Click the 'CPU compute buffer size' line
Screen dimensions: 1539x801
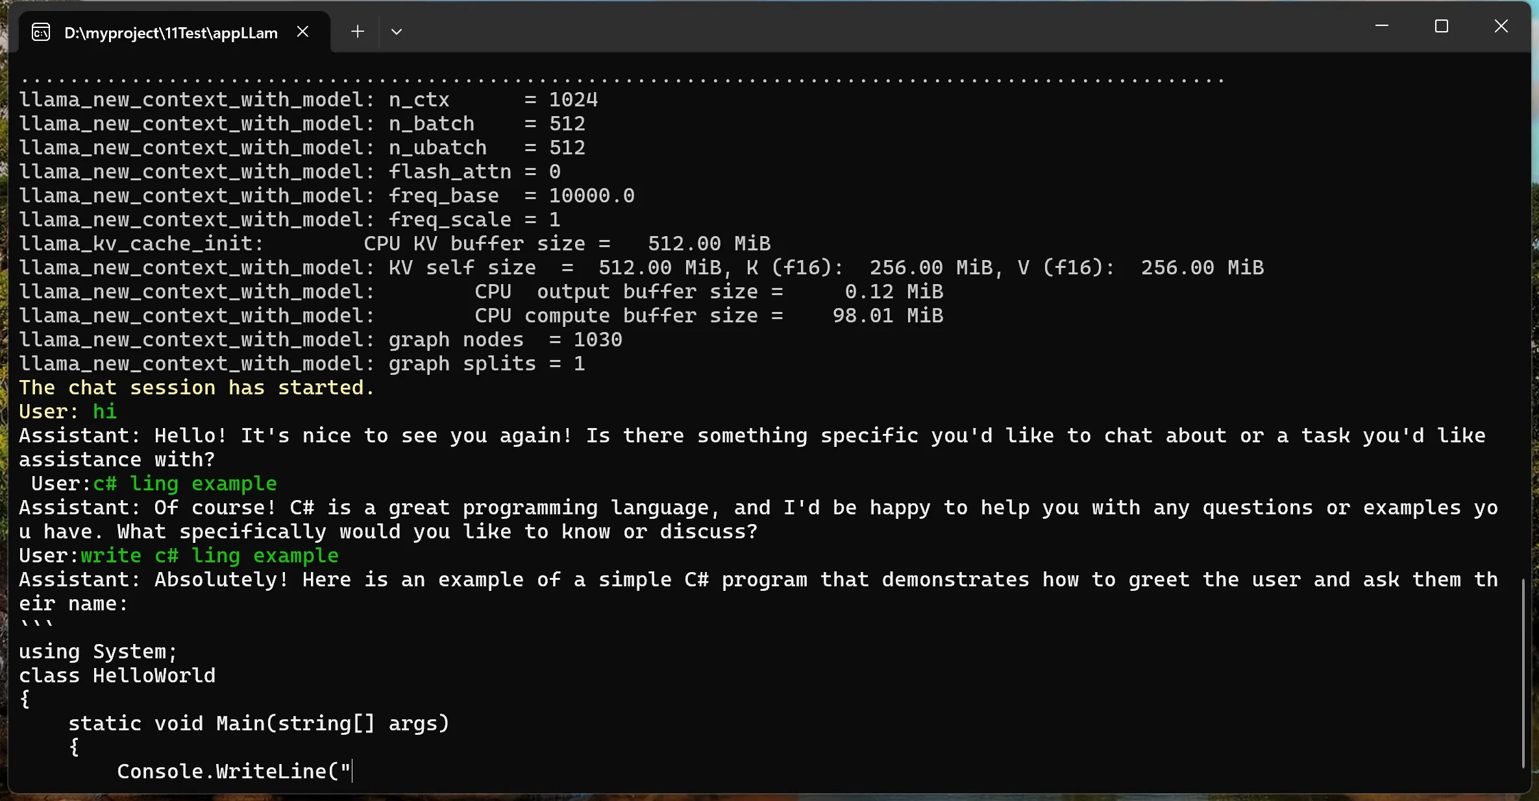(x=481, y=316)
